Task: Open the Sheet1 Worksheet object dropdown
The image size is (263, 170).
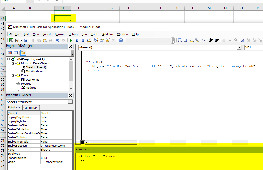Action: [x=70, y=102]
